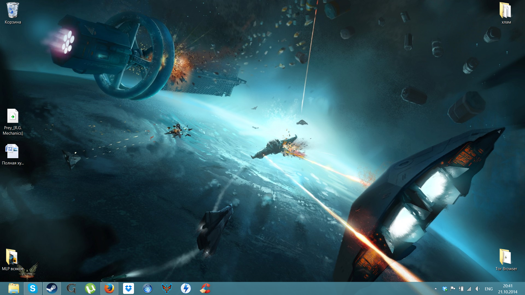The image size is (525, 295).
Task: Click the gray G taskbar icon
Action: click(71, 288)
